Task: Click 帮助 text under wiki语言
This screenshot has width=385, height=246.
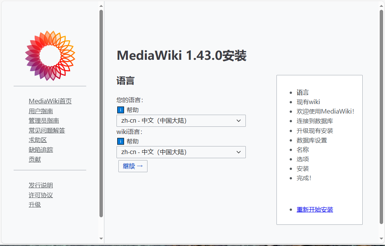Action: click(133, 141)
